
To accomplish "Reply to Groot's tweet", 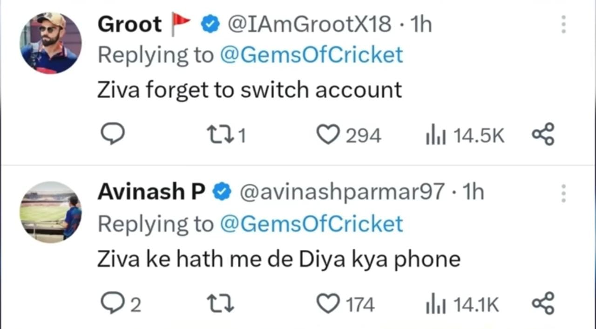I will (113, 135).
